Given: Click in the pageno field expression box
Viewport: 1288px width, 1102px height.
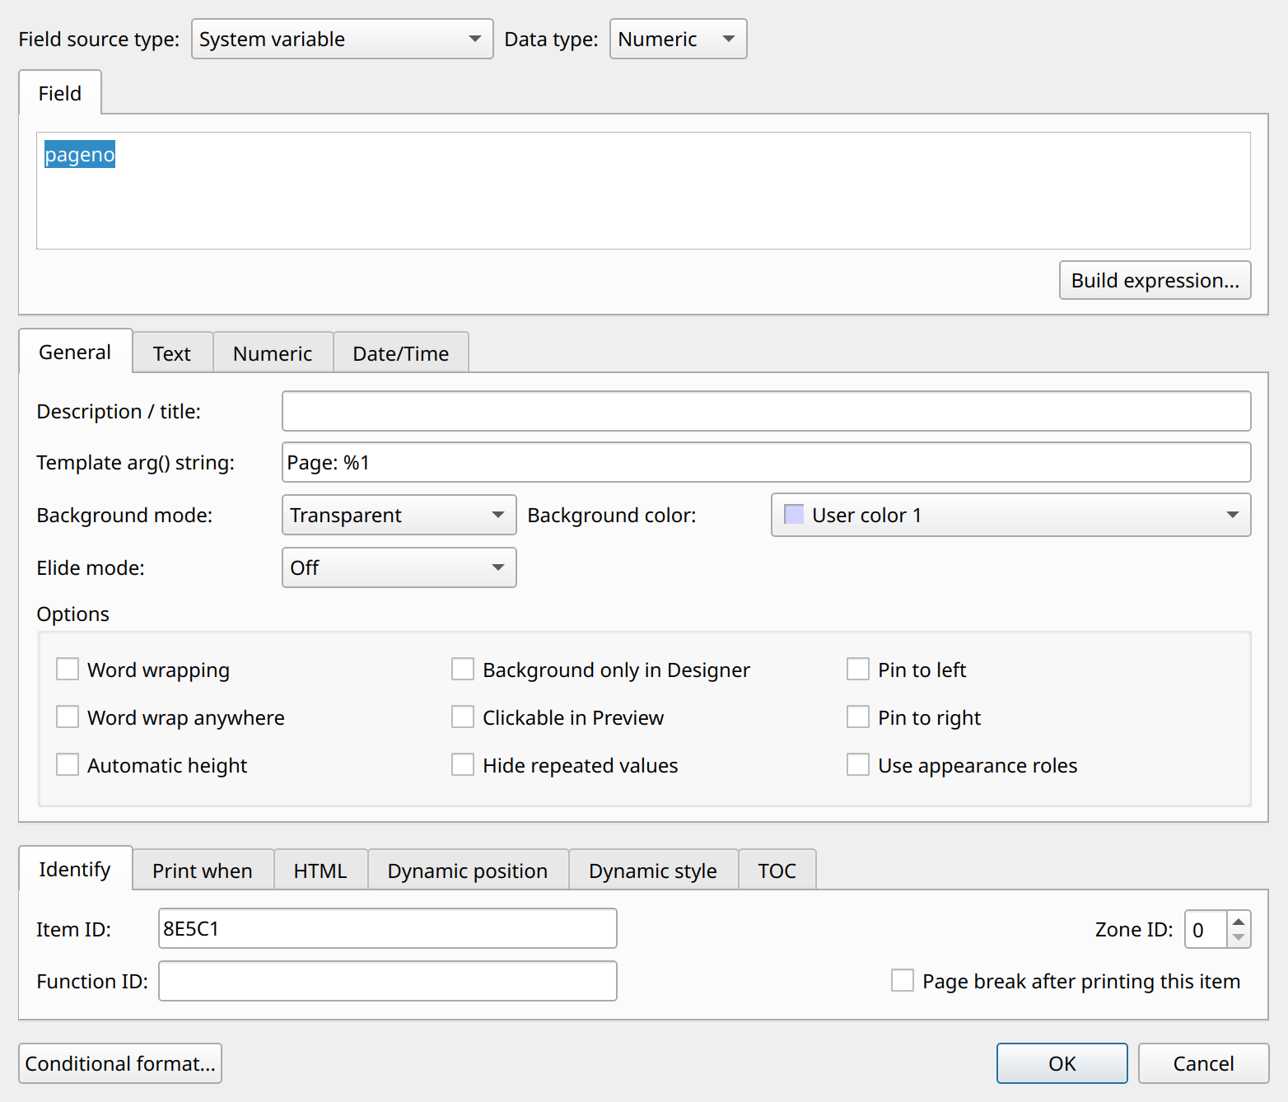Looking at the screenshot, I should point(643,190).
